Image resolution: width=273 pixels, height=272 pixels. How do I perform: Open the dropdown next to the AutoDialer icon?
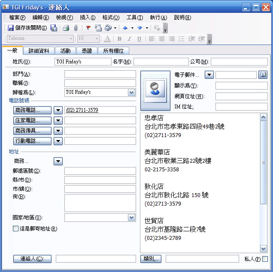point(115,28)
